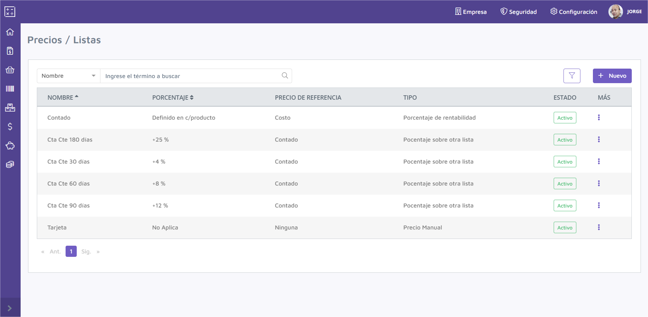Click the Precios / Listas page title

64,40
